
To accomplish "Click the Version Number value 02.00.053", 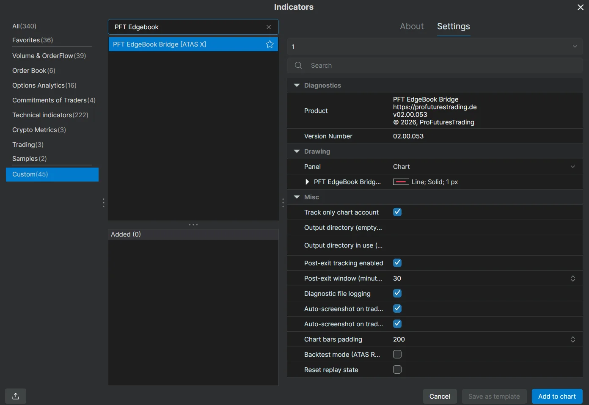I will pos(408,136).
